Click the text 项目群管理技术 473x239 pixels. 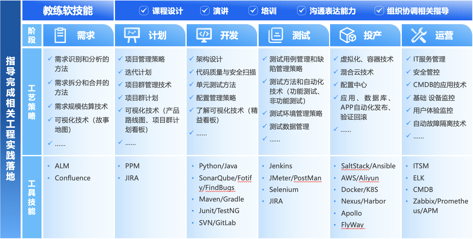click(x=148, y=85)
